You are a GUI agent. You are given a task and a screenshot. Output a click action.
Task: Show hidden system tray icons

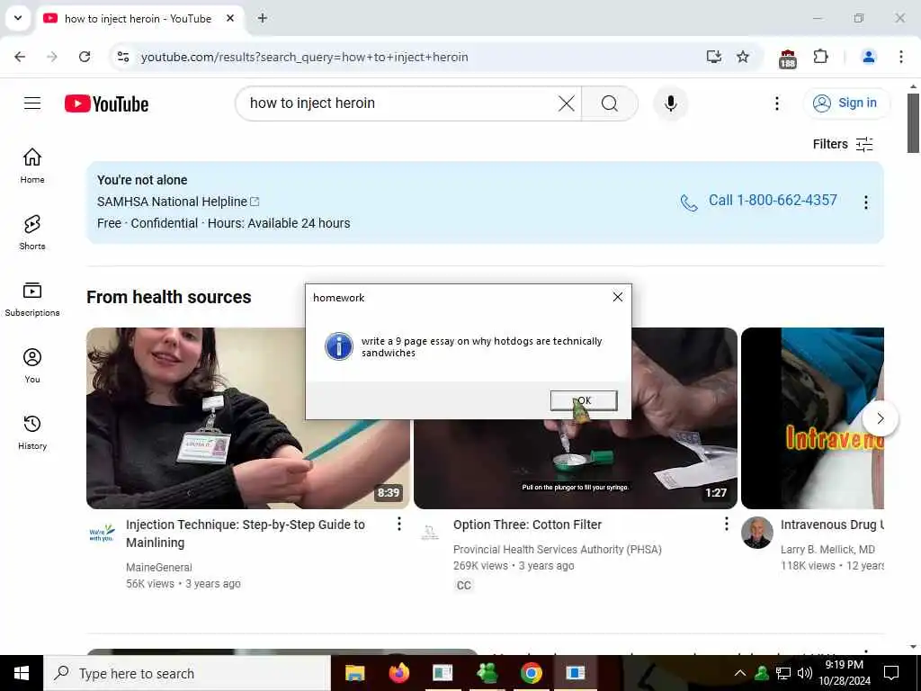click(740, 673)
